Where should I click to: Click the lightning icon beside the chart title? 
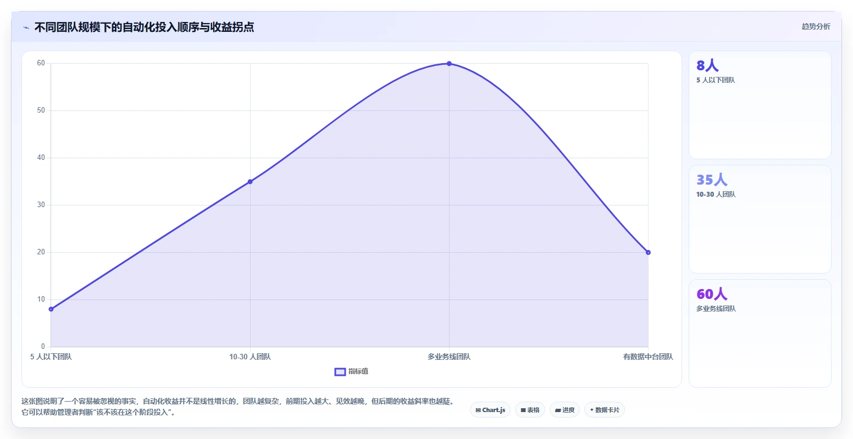[x=26, y=27]
